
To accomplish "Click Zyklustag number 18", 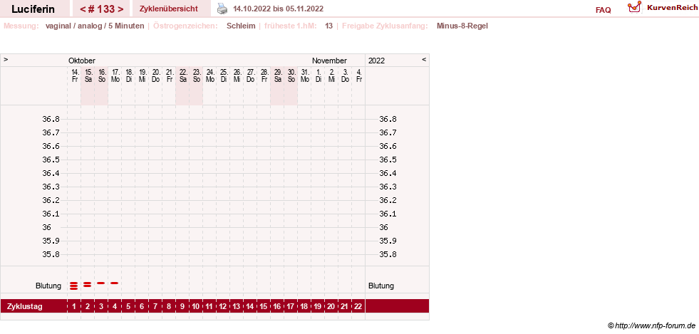I will click(x=304, y=306).
